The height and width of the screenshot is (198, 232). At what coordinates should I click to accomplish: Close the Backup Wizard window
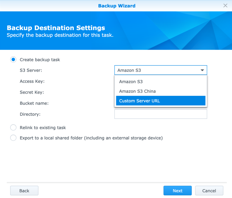[x=225, y=5]
